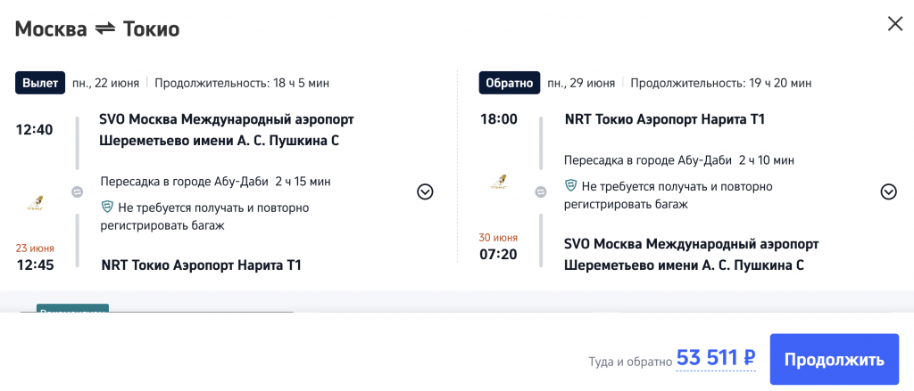Screen dimensions: 914x391
Task: Expand return flight layover details chevron
Action: (888, 191)
